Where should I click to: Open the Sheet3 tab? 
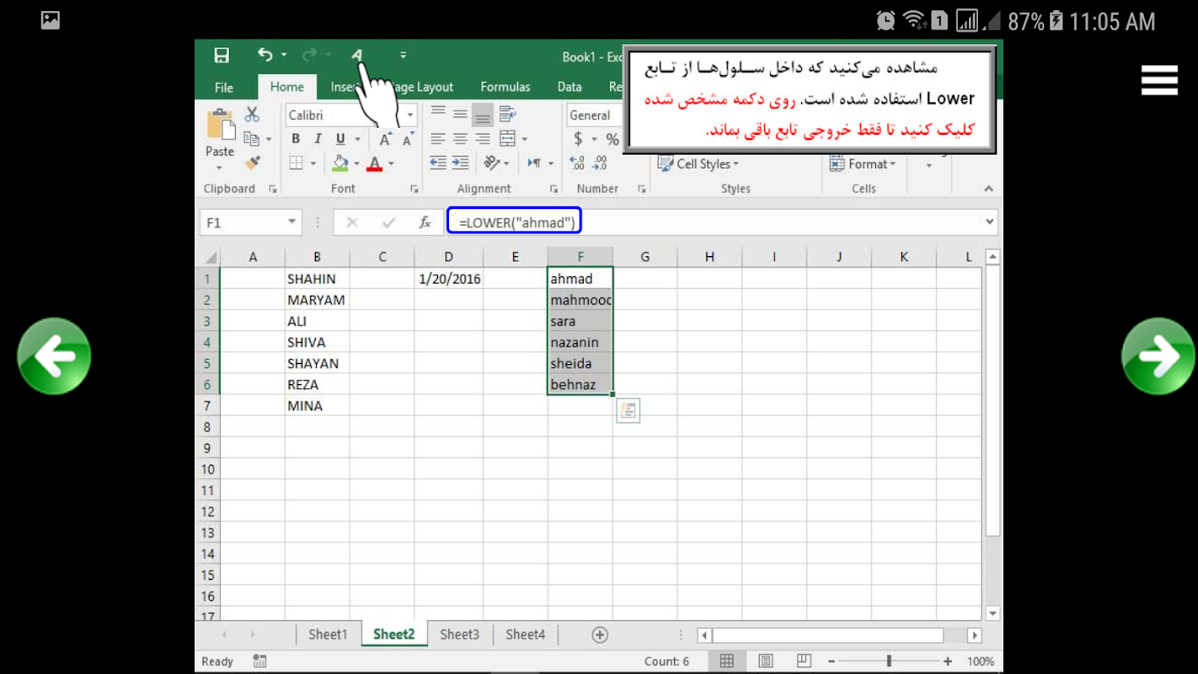[459, 634]
